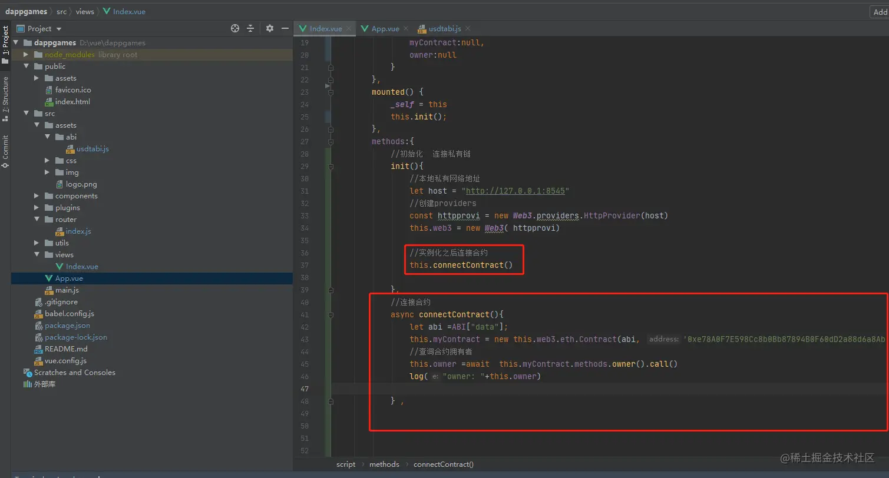Fold the init() method in gutter

coord(331,167)
